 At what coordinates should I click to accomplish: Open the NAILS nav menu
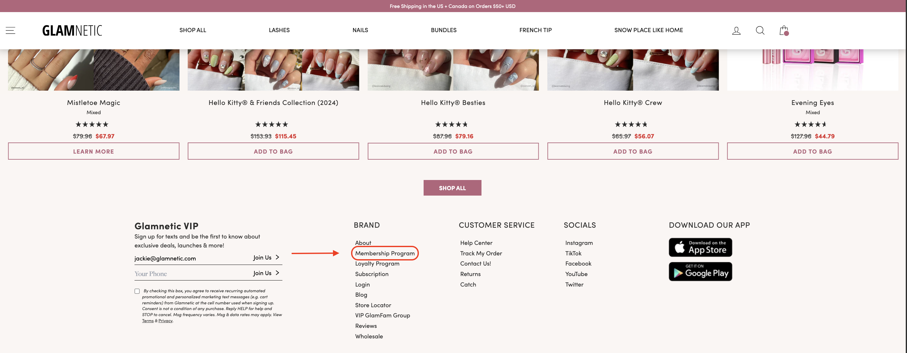tap(360, 30)
